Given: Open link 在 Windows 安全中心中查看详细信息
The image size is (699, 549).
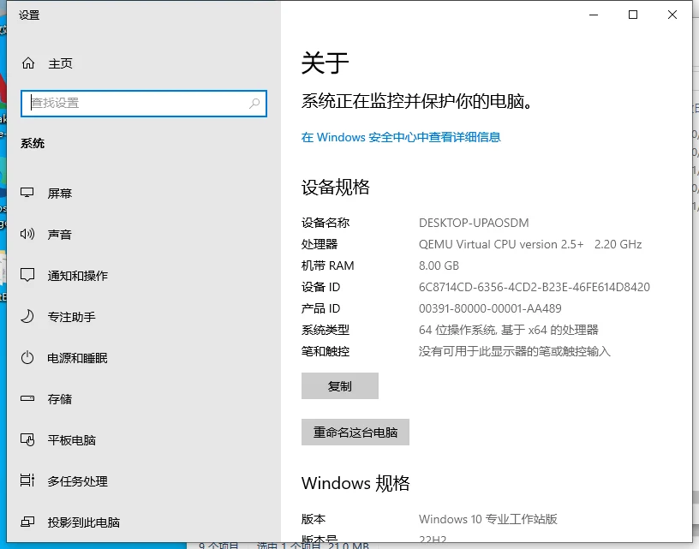Looking at the screenshot, I should click(401, 137).
